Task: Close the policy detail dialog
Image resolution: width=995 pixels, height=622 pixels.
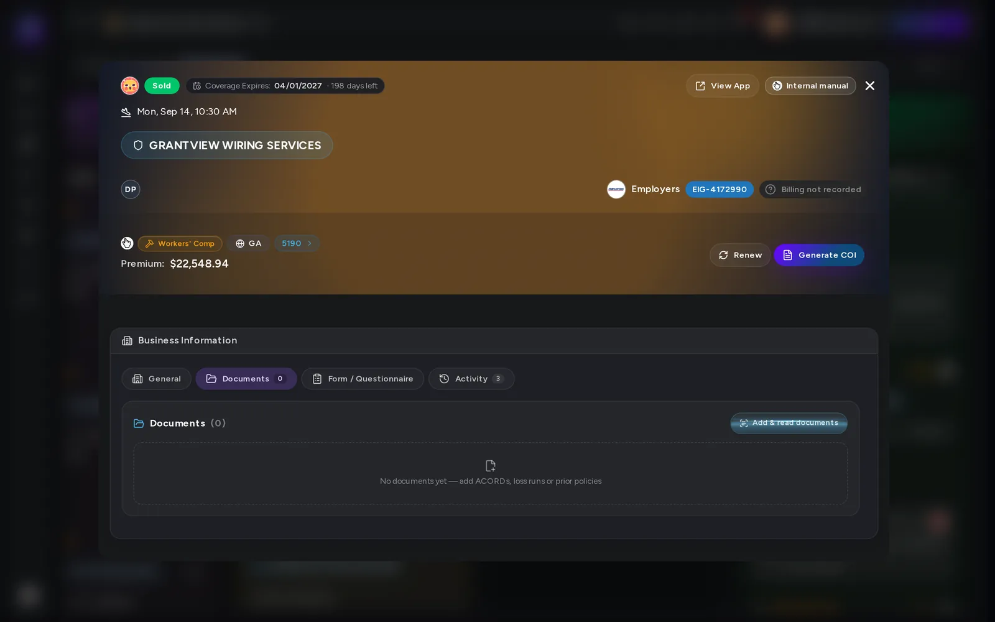Action: coord(870,86)
